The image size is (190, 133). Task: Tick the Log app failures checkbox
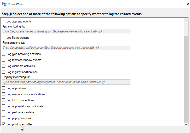(3, 88)
